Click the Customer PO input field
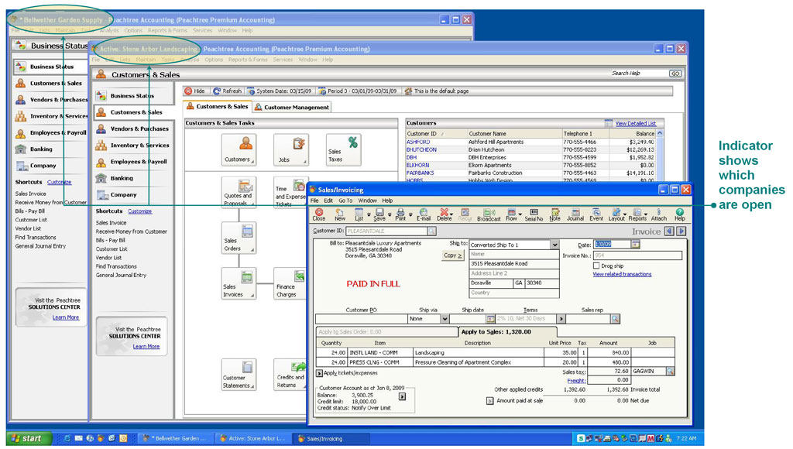The image size is (793, 449). (360, 319)
